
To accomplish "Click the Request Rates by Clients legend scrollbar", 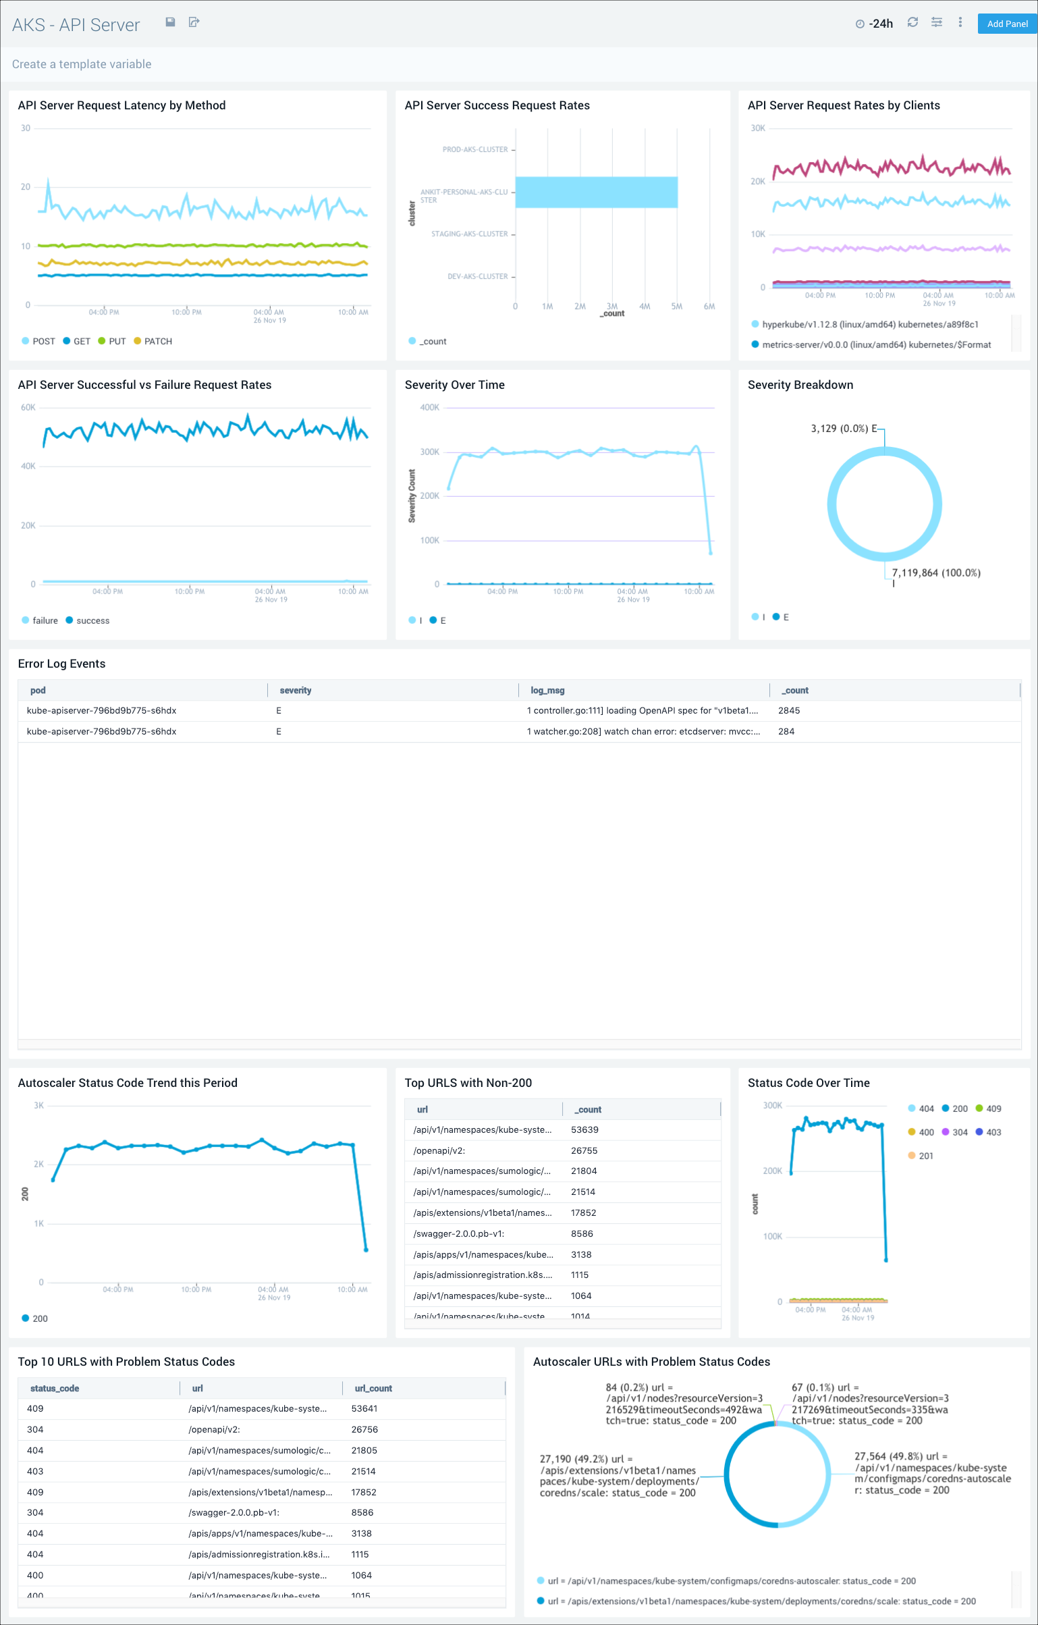I will 1016,334.
